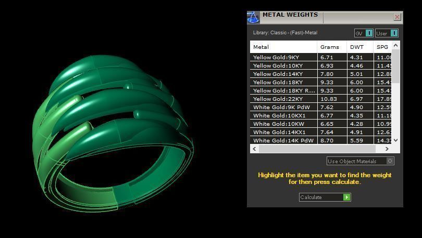Screen dimensions: 422x238
Task: Select the White Gold:14KX1 row
Action: pyautogui.click(x=321, y=132)
